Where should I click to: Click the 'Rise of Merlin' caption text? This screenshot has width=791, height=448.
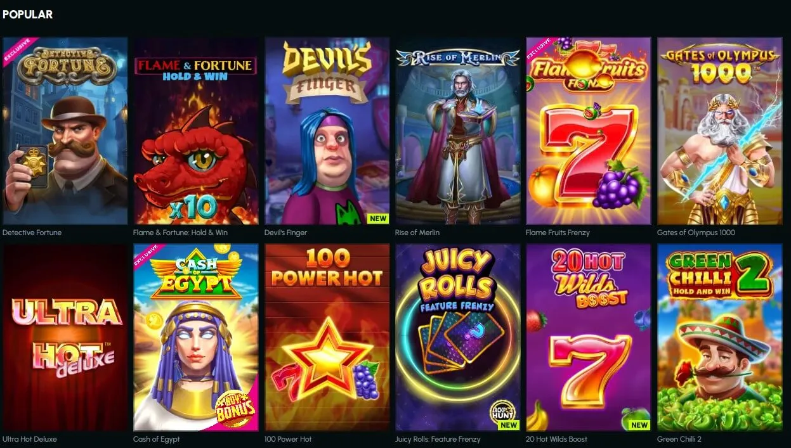[417, 233]
